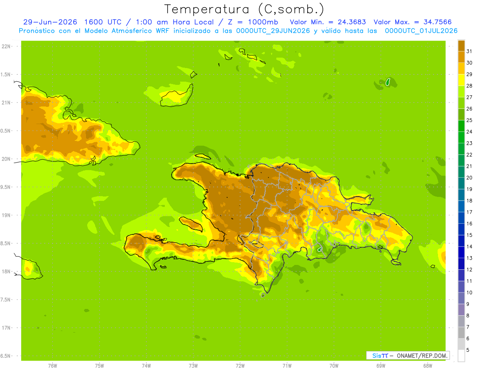Click the "20N" latitude label
Viewport: 480px width, 371px height.
tap(7, 159)
